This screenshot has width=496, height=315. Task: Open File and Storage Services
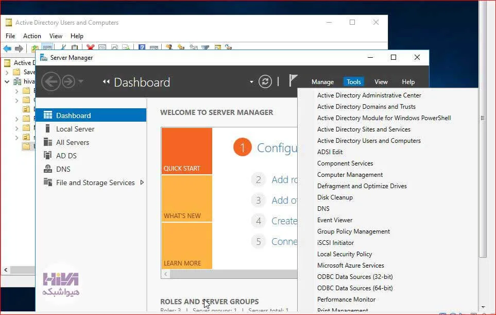click(95, 183)
